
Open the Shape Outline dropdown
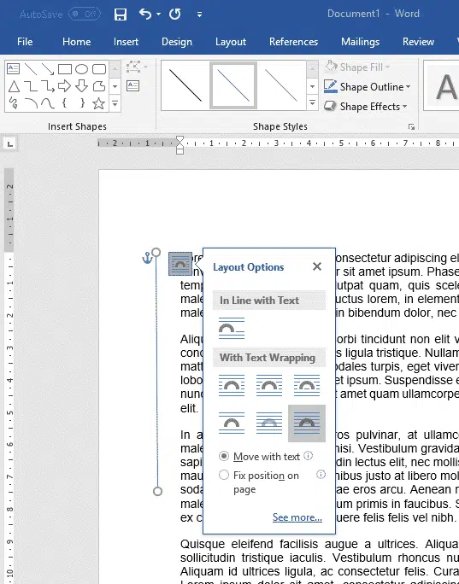point(367,87)
